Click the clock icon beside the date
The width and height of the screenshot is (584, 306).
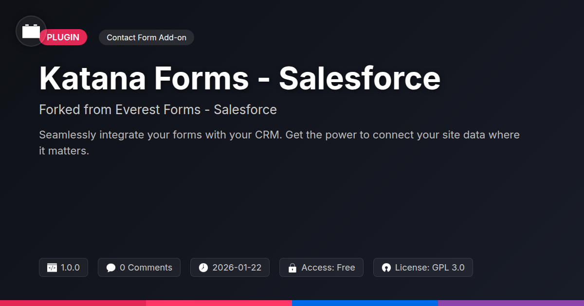(203, 268)
